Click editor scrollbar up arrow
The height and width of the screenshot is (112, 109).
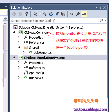5,23
